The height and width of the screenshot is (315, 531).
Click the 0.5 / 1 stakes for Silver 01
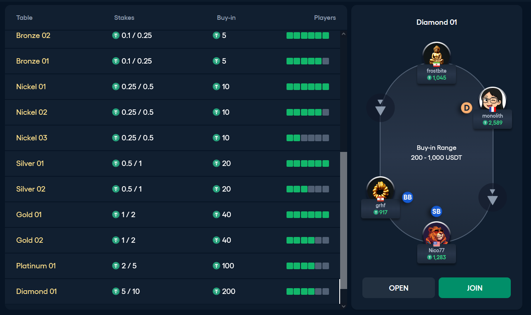point(132,163)
